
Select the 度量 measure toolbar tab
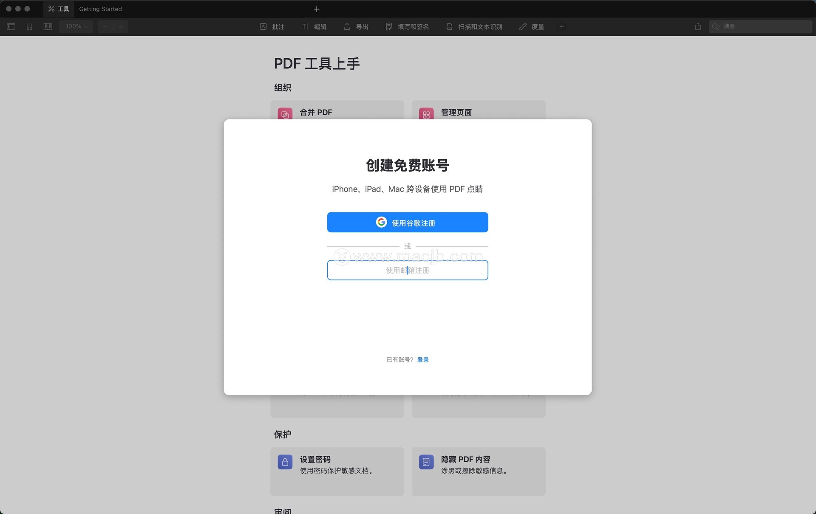click(x=532, y=27)
